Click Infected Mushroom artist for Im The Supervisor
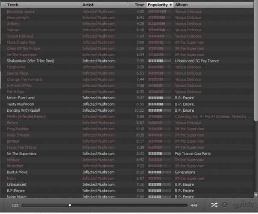 (x=98, y=154)
